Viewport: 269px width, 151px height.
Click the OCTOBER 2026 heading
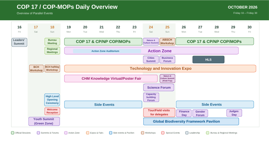tap(242, 7)
